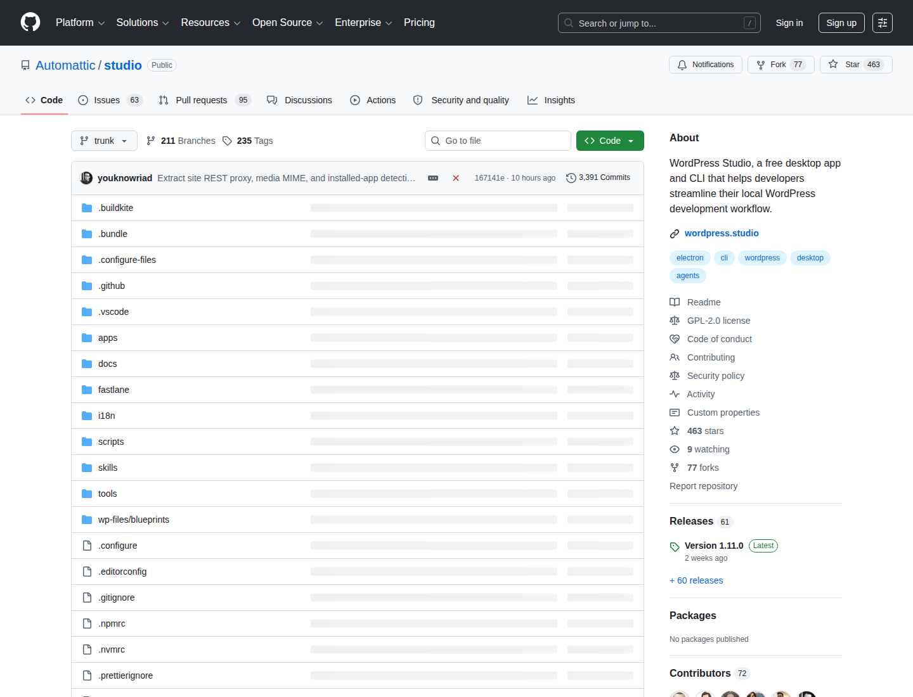Open Version 1.11.0 release

coord(714,546)
